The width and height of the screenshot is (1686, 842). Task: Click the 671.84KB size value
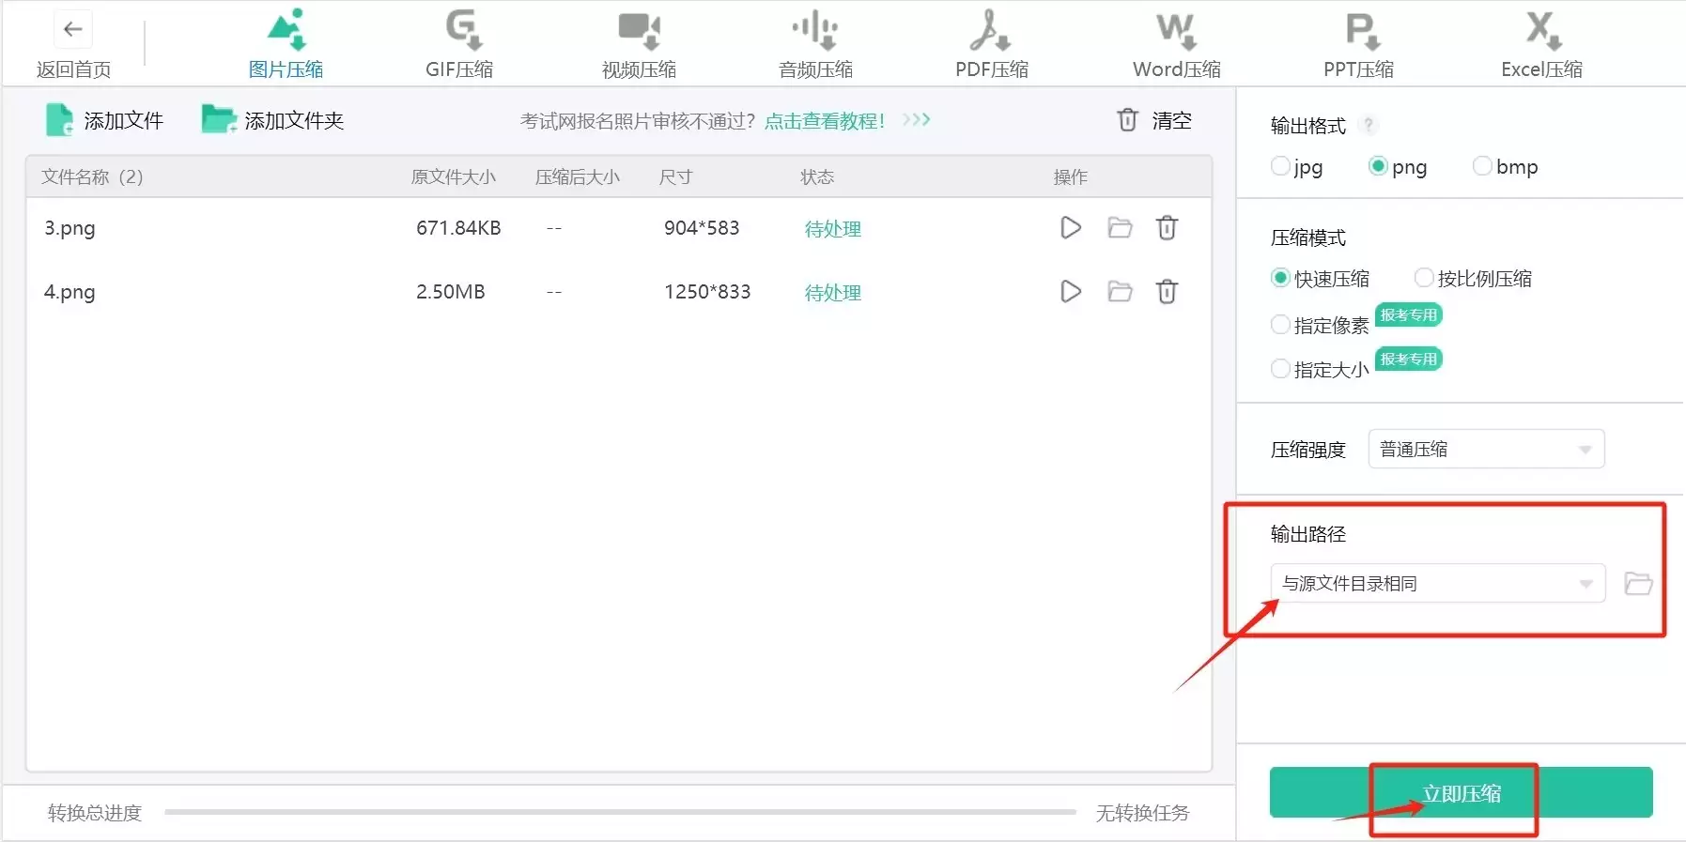(458, 228)
